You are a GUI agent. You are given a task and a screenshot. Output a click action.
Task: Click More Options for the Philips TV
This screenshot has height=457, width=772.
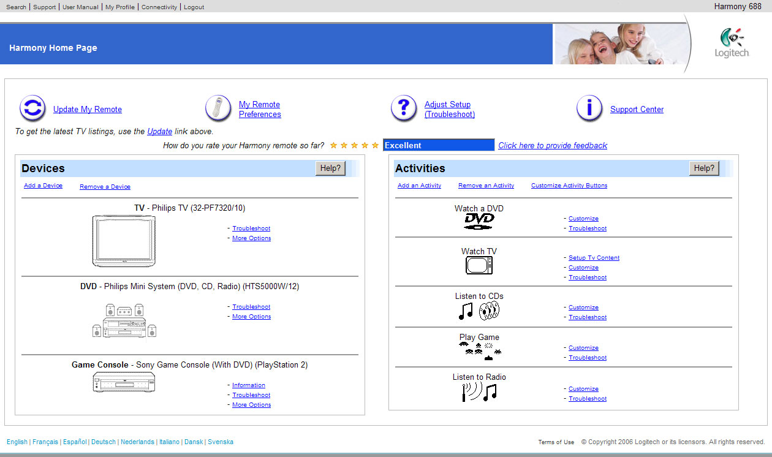[251, 238]
